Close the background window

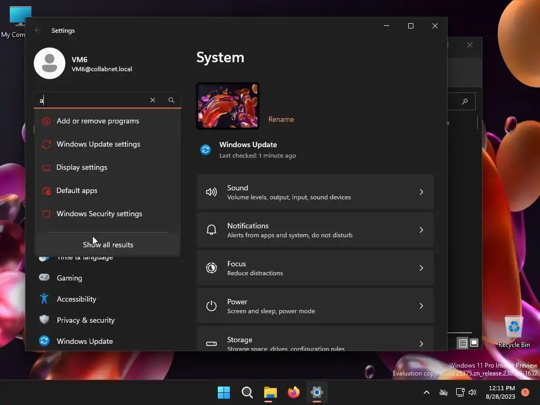(470, 45)
